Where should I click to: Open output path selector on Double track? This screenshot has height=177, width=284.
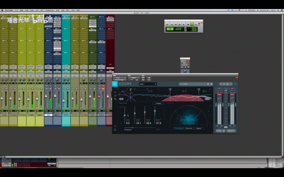coord(5,68)
